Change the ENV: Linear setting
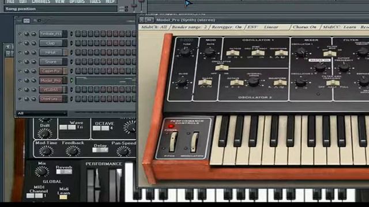 click(x=263, y=27)
